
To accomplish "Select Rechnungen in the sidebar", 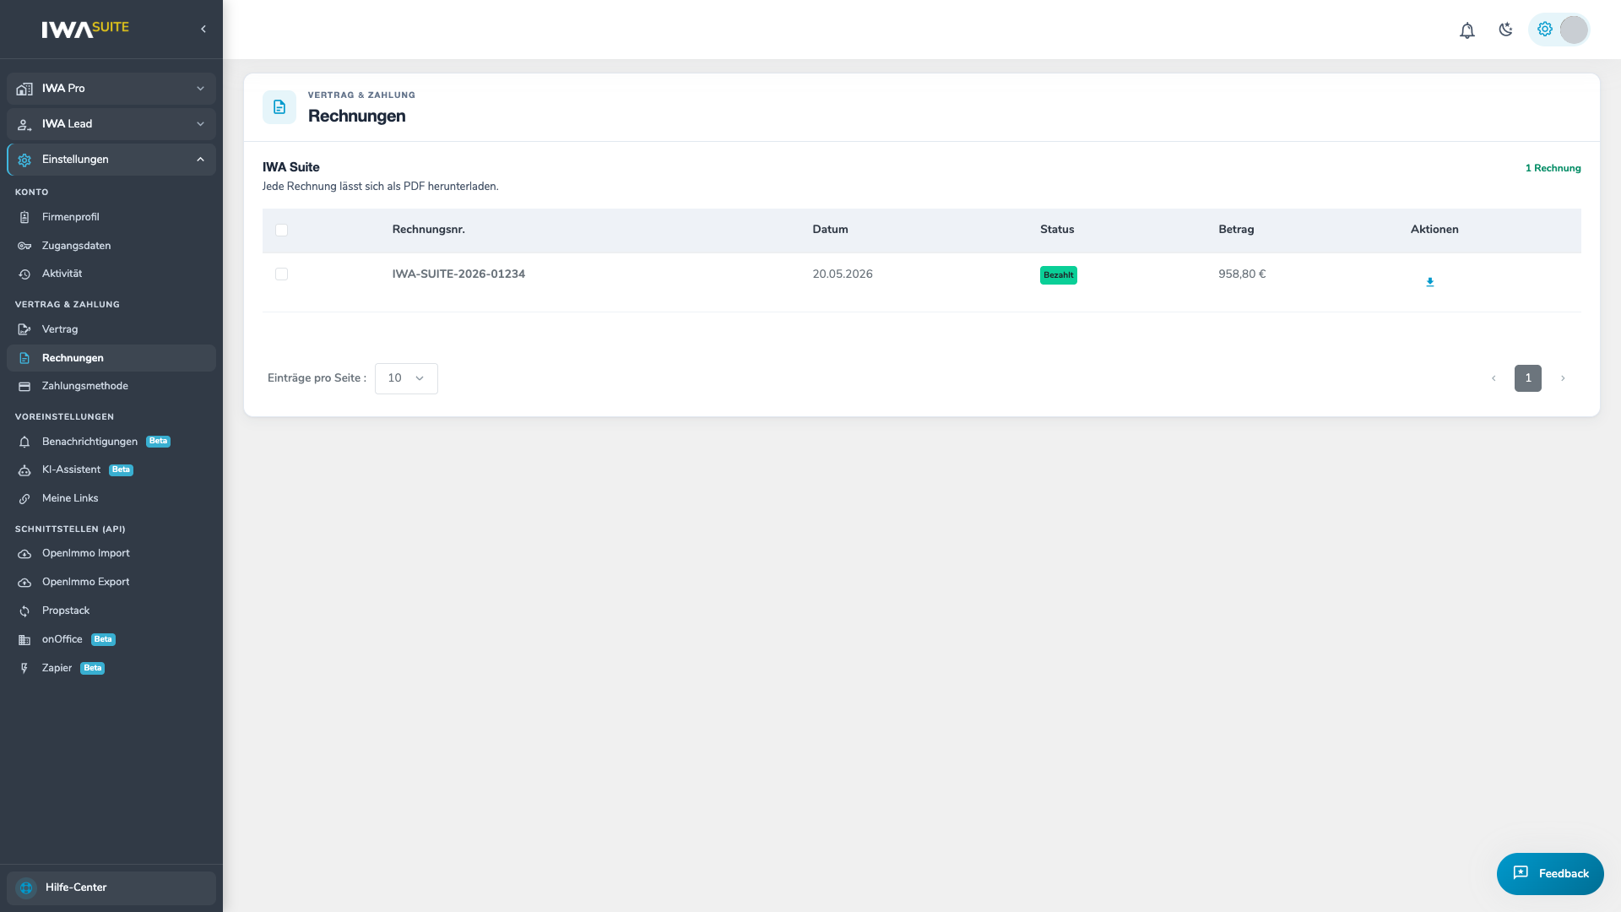I will click(111, 358).
